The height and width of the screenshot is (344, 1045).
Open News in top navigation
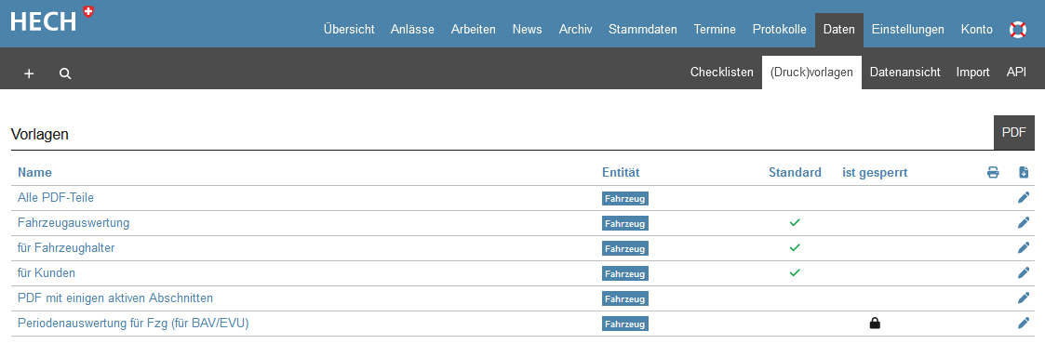[x=528, y=30]
